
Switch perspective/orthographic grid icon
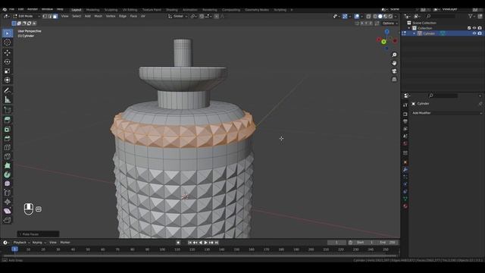point(394,79)
